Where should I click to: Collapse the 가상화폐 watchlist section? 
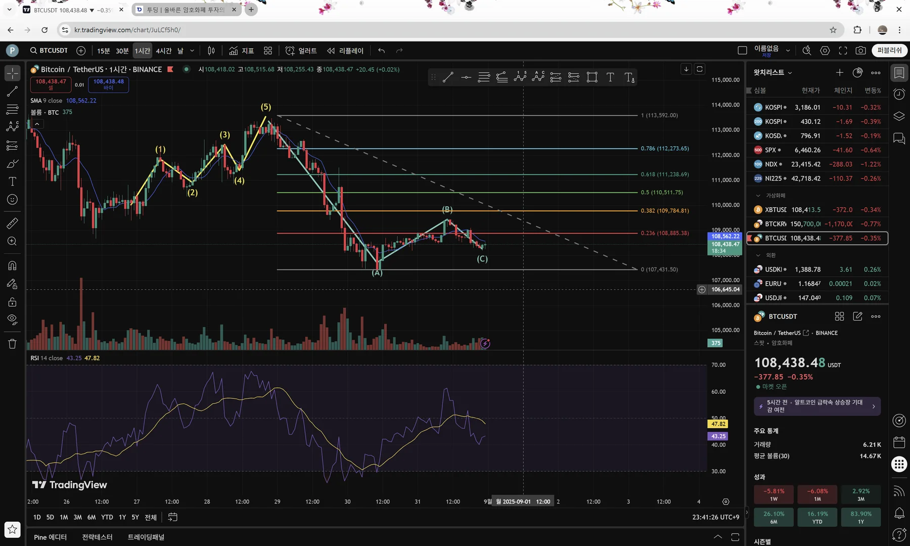point(758,196)
